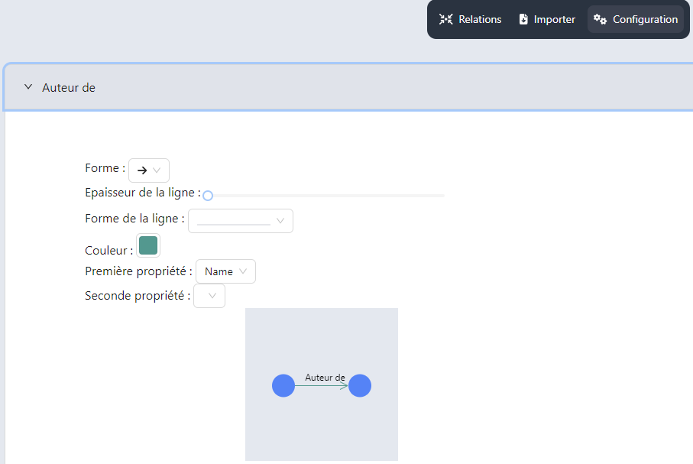Viewport: 693px width, 464px height.
Task: Expand the empty Seconde propriété dropdown
Action: (x=209, y=296)
